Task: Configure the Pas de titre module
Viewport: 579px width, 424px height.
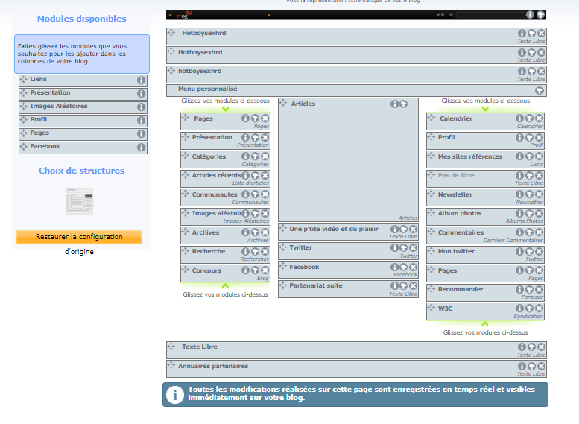Action: pyautogui.click(x=530, y=175)
